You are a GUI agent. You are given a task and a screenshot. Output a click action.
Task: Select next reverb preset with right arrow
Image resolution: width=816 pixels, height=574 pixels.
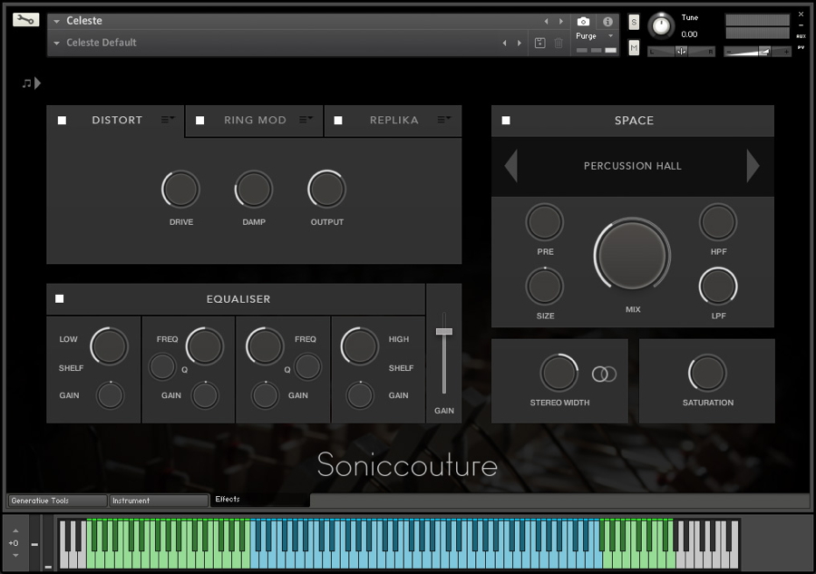(753, 166)
